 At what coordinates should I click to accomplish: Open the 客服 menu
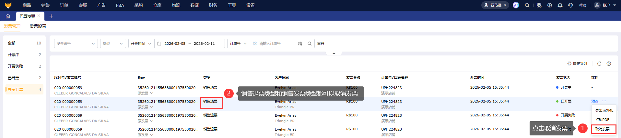[x=83, y=5]
